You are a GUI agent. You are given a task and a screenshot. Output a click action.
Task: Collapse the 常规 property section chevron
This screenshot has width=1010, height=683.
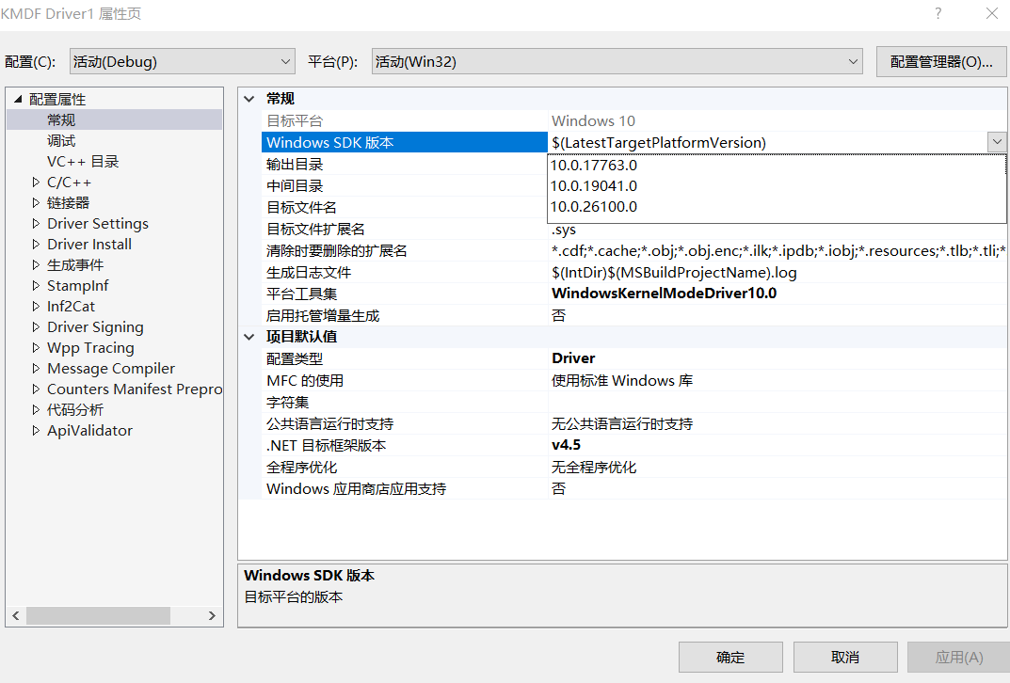click(x=249, y=99)
